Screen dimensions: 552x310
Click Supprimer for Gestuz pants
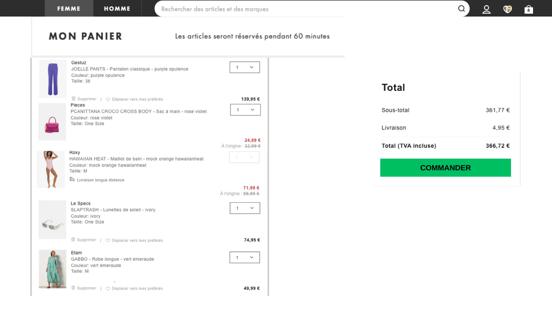pyautogui.click(x=87, y=99)
